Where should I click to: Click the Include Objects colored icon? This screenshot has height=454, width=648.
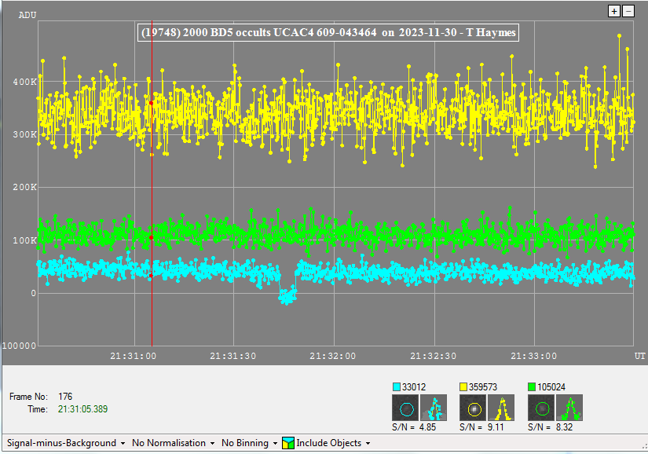pyautogui.click(x=288, y=443)
